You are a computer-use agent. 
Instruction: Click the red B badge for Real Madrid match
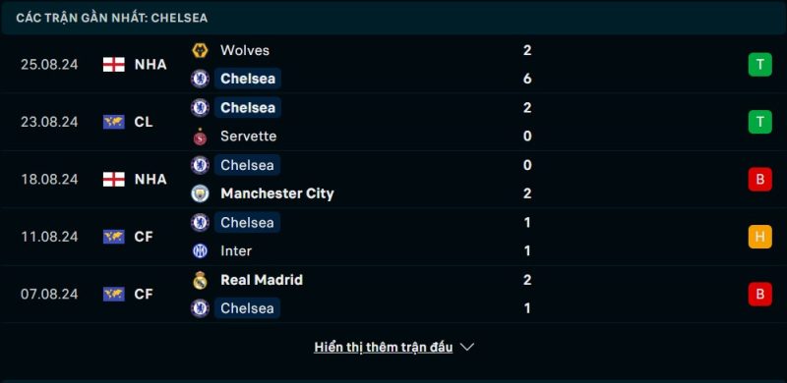pyautogui.click(x=759, y=294)
